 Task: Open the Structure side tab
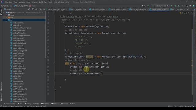pyautogui.click(x=1, y=97)
